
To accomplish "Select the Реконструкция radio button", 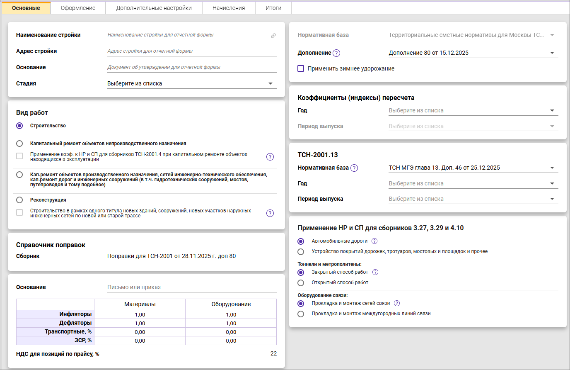I will tap(19, 200).
